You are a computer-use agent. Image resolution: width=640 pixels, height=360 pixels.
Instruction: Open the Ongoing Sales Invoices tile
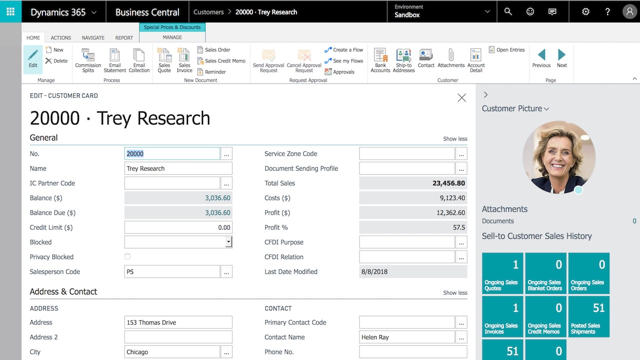502,316
